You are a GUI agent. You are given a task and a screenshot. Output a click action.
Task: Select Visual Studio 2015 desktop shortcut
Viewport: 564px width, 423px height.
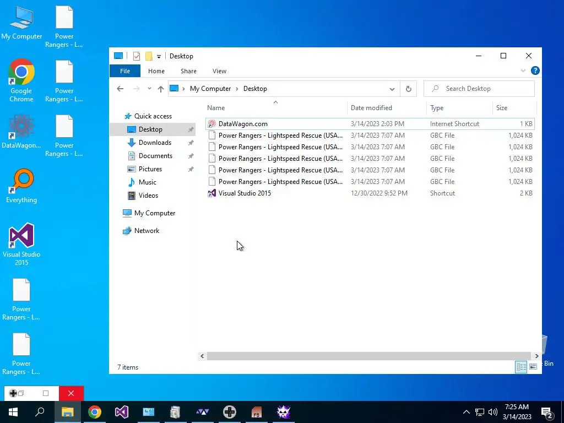point(21,245)
